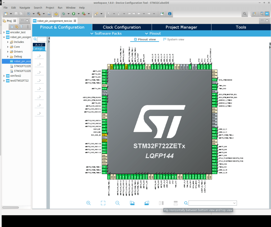Switch to the System view
The height and width of the screenshot is (227, 271).
(174, 39)
